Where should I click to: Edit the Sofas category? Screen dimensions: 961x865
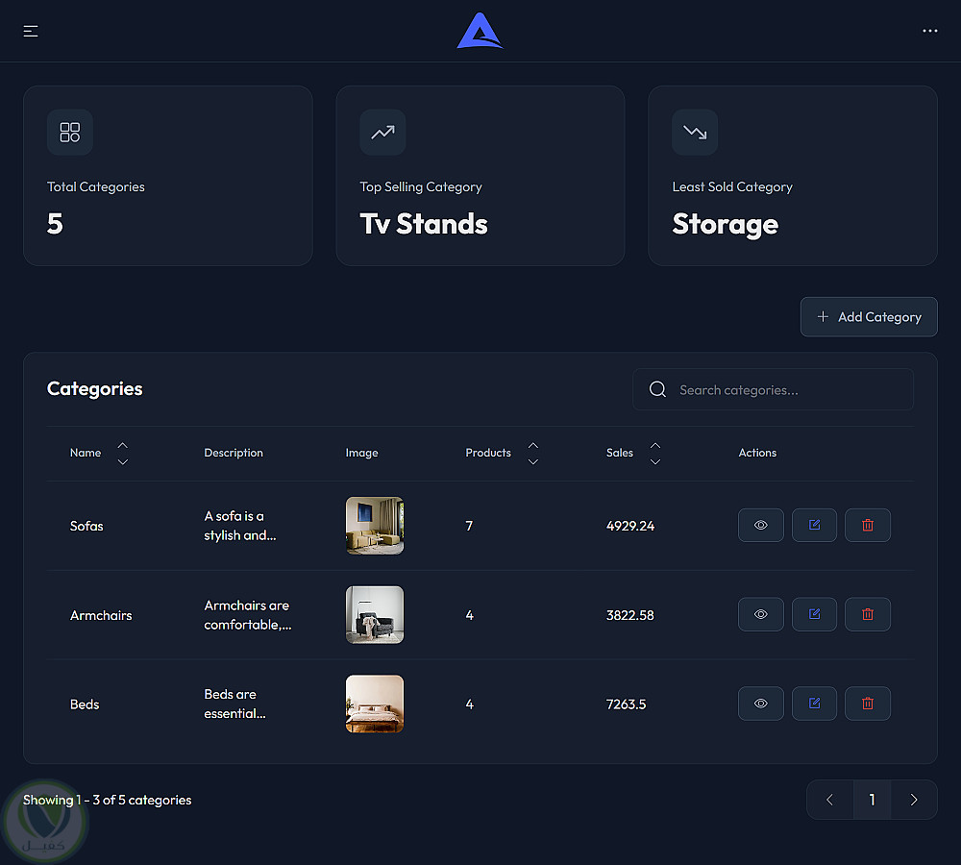click(x=814, y=526)
